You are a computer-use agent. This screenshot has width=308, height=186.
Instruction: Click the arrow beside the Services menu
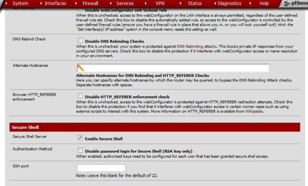coord(111,3)
